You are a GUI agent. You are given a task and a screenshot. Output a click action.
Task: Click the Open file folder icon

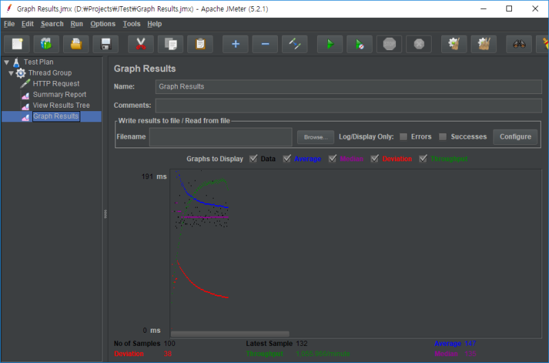(x=76, y=44)
